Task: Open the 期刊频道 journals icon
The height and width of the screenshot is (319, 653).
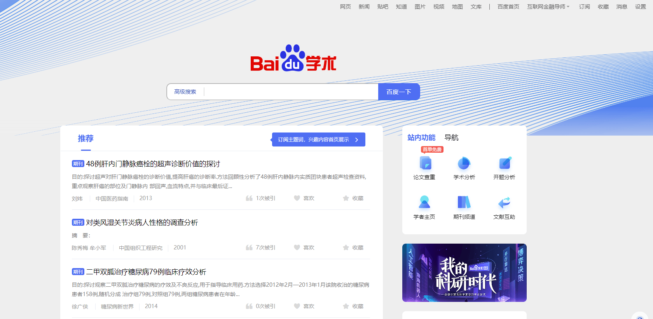Action: point(464,202)
